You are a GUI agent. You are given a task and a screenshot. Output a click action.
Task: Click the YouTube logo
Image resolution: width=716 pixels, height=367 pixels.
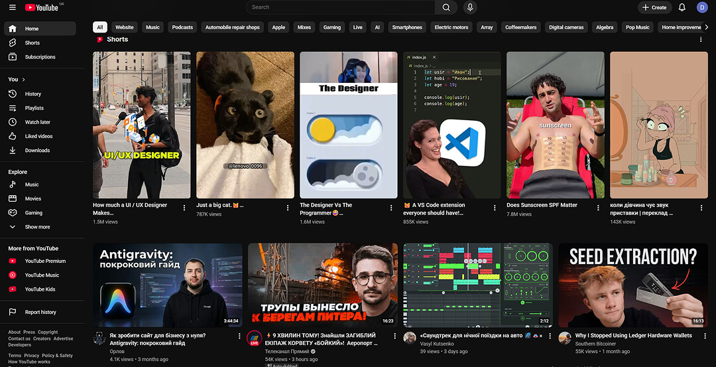pyautogui.click(x=42, y=7)
